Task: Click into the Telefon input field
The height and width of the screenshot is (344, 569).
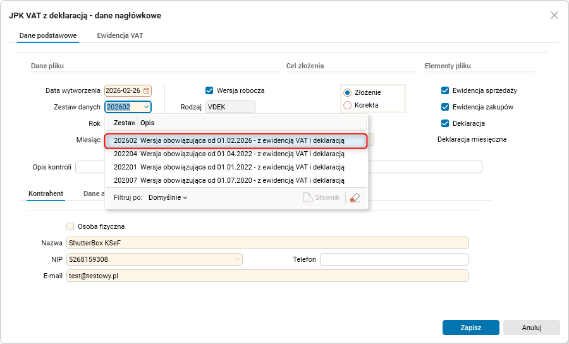Action: pos(394,259)
